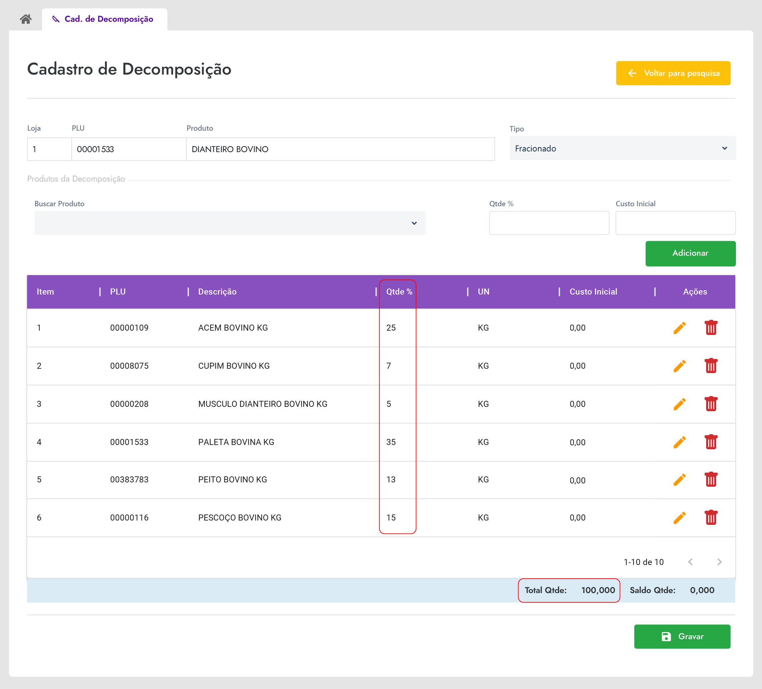
Task: Click the Custo Inicial input field
Action: [675, 223]
